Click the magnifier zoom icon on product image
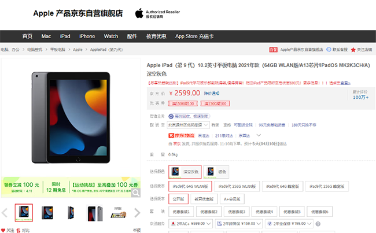This screenshot has width=376, height=233. pyautogui.click(x=136, y=193)
